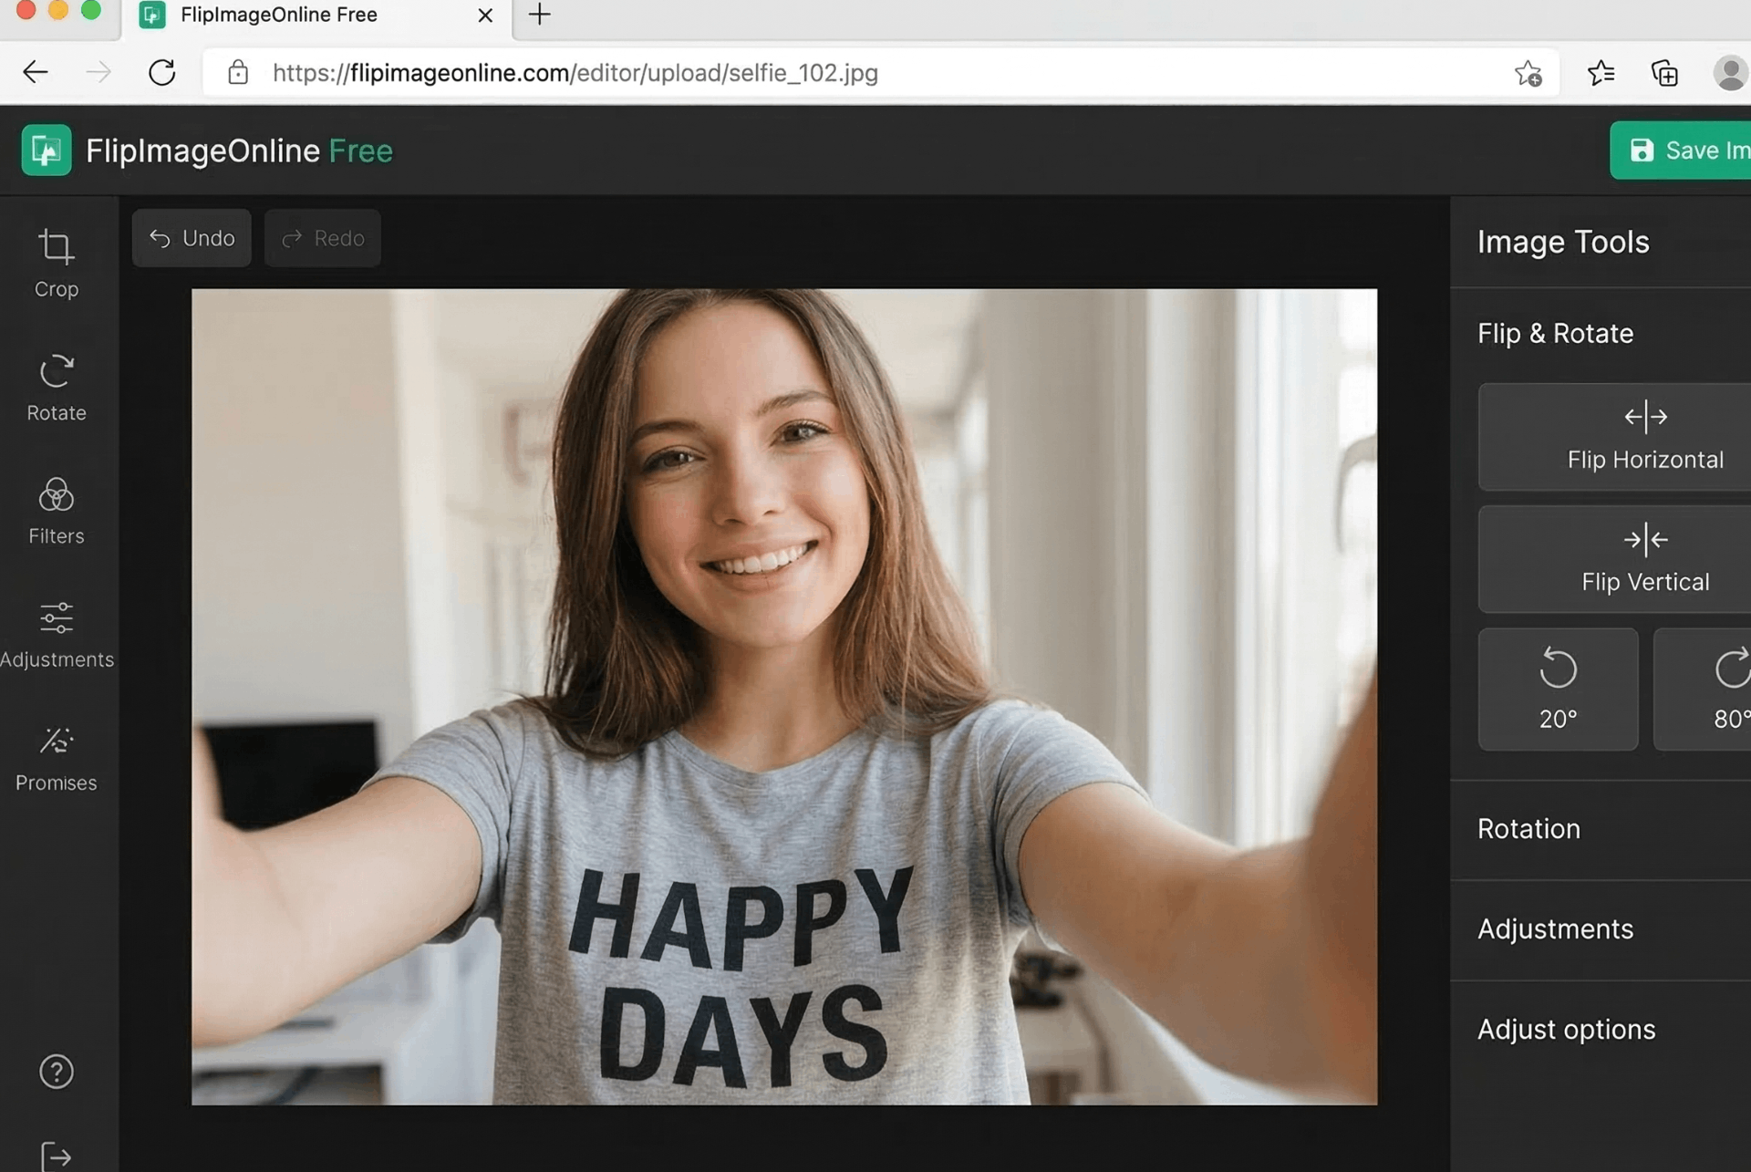
Task: Rotate the image by 20 degrees
Action: [x=1558, y=690]
